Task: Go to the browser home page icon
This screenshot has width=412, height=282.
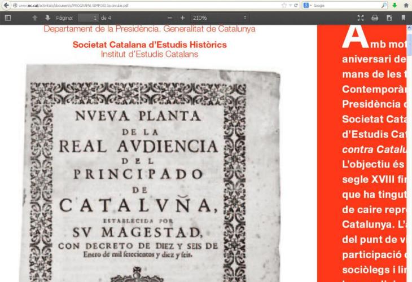Action: click(x=406, y=5)
